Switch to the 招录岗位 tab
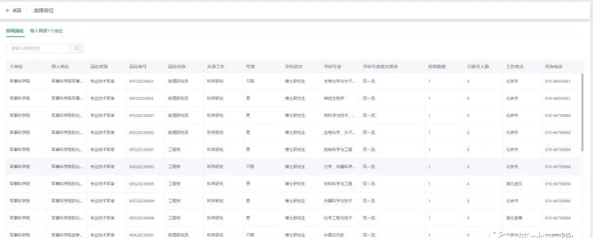The height and width of the screenshot is (238, 593). tap(15, 31)
